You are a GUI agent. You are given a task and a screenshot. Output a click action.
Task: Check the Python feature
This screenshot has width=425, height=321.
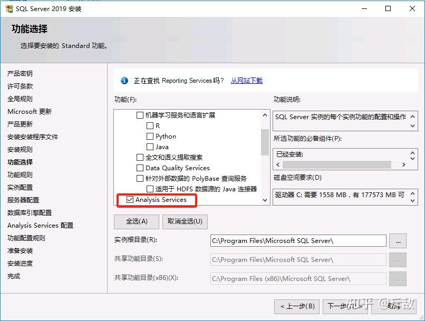click(150, 136)
